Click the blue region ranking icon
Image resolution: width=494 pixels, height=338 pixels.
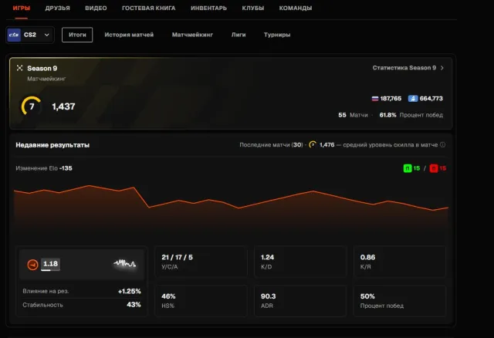coord(413,99)
